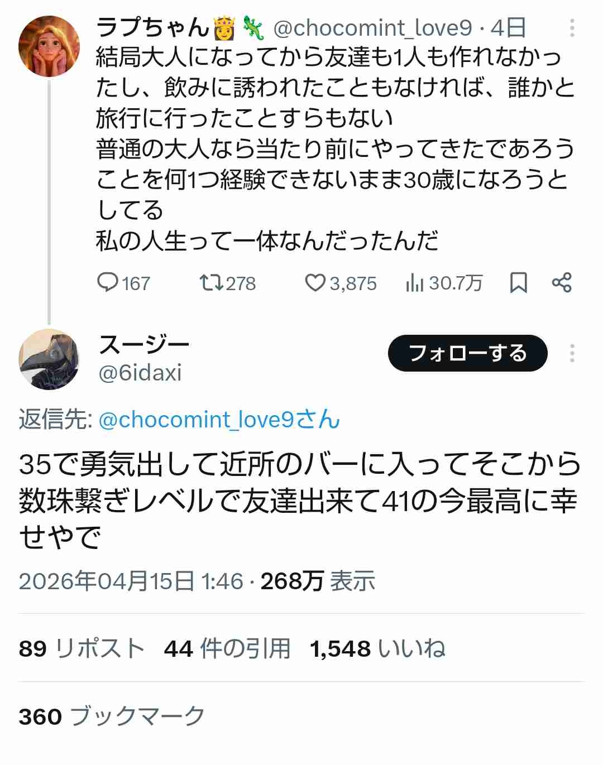Image resolution: width=603 pixels, height=765 pixels.
Task: Share the original tweet
Action: tap(562, 283)
